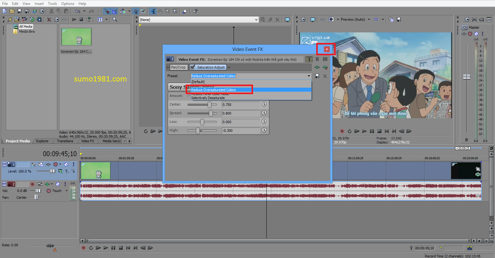Open the Touch automation mode dropdown
The width and height of the screenshot is (495, 258).
point(67,191)
